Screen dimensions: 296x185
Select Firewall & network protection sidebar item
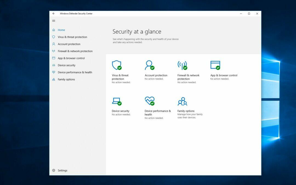[x=75, y=51]
